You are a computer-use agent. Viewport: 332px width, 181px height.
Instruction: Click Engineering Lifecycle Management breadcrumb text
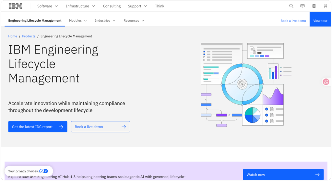66,36
